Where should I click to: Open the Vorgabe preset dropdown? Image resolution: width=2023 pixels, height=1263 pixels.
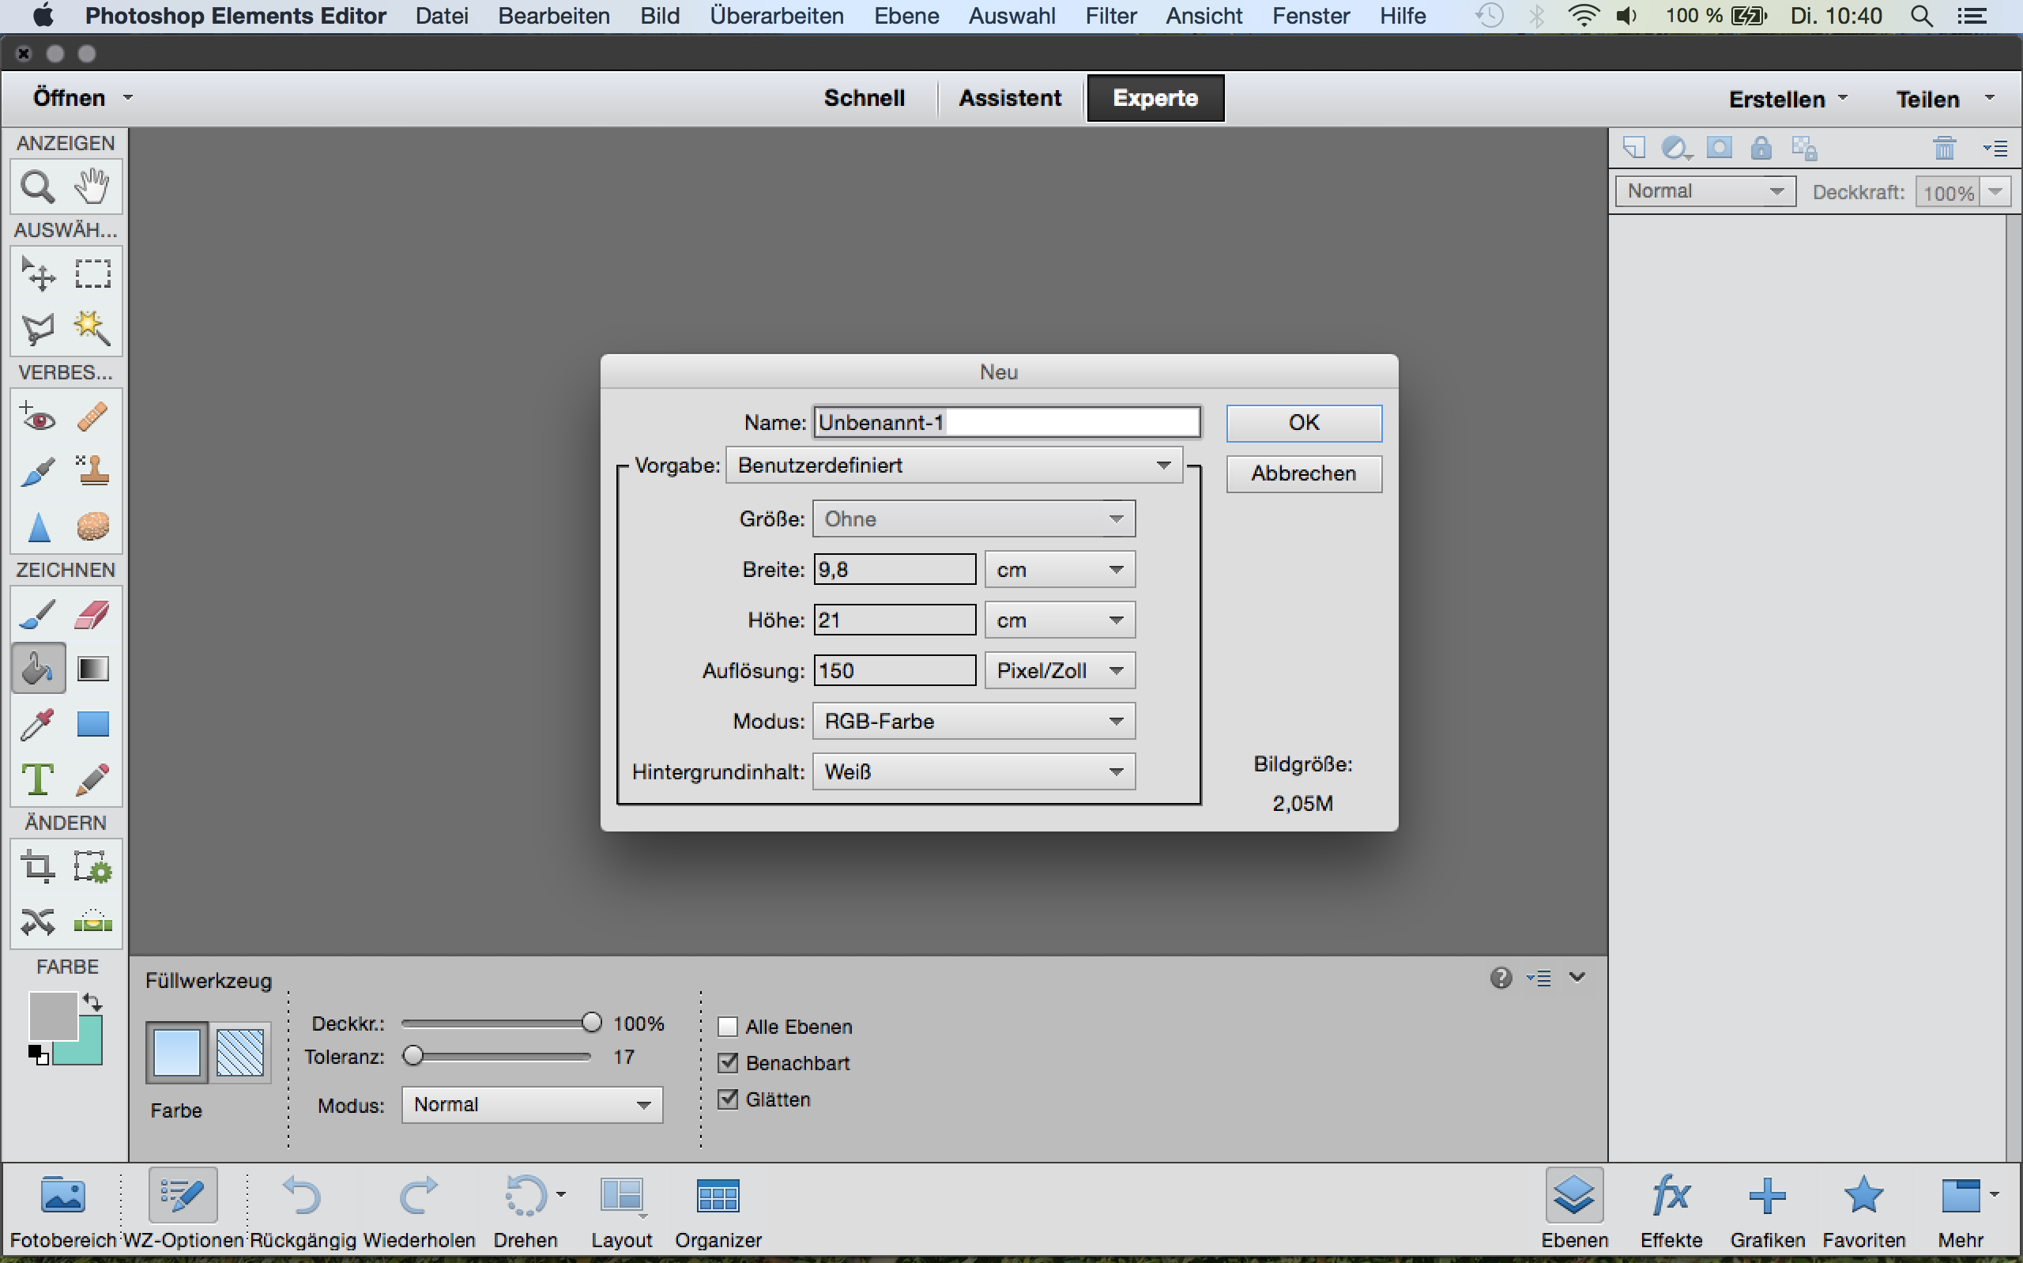(954, 466)
